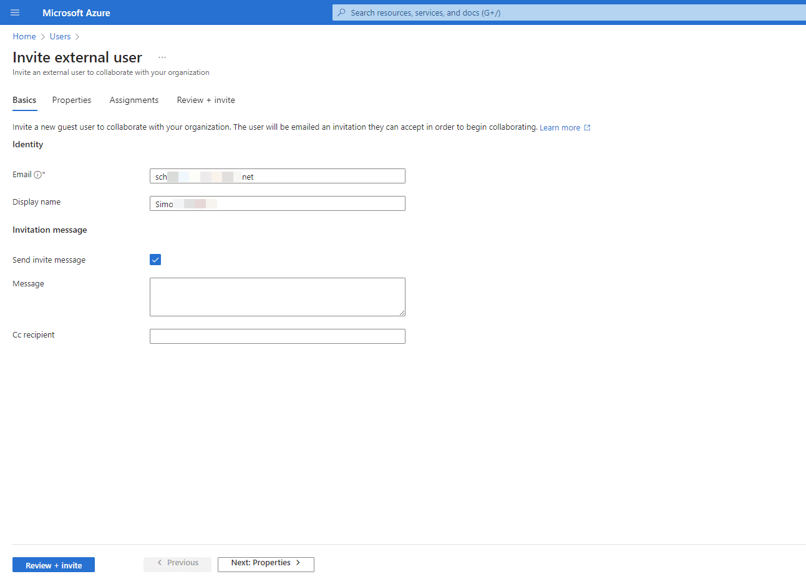Focus the Message text area
This screenshot has height=584, width=806.
[x=277, y=297]
